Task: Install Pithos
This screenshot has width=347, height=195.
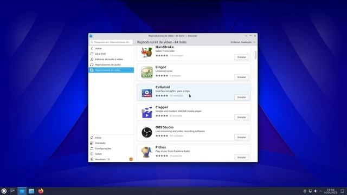Action: tap(241, 157)
